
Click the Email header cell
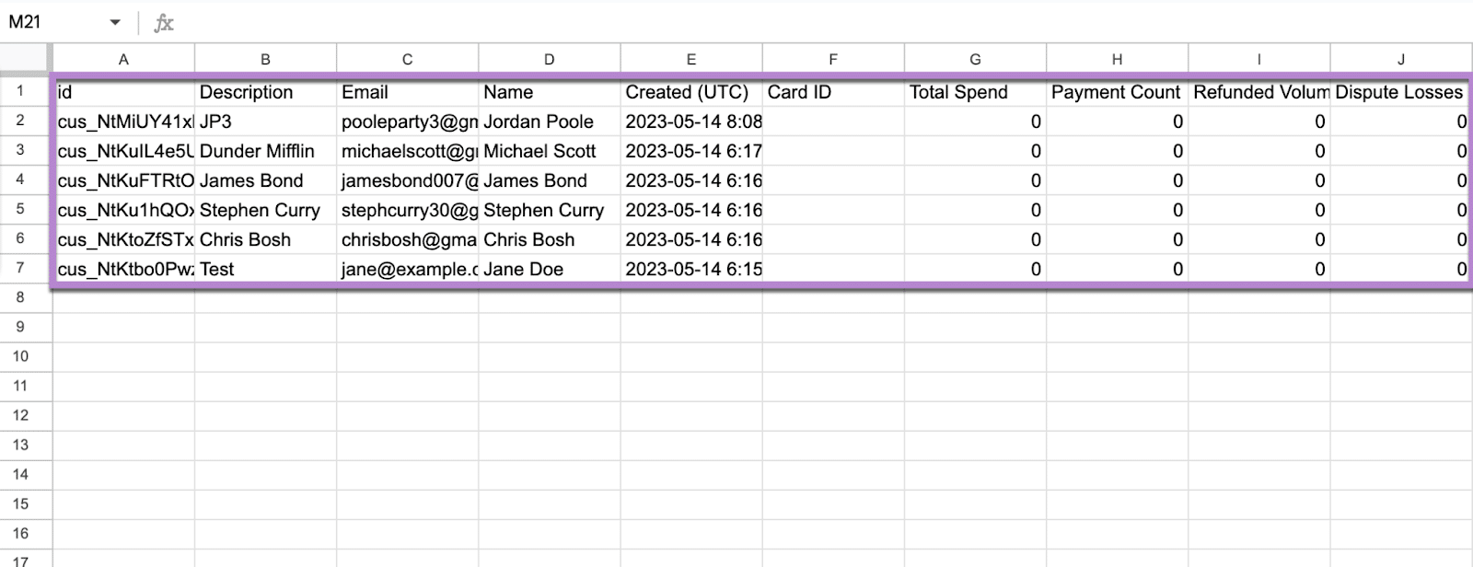pos(407,92)
